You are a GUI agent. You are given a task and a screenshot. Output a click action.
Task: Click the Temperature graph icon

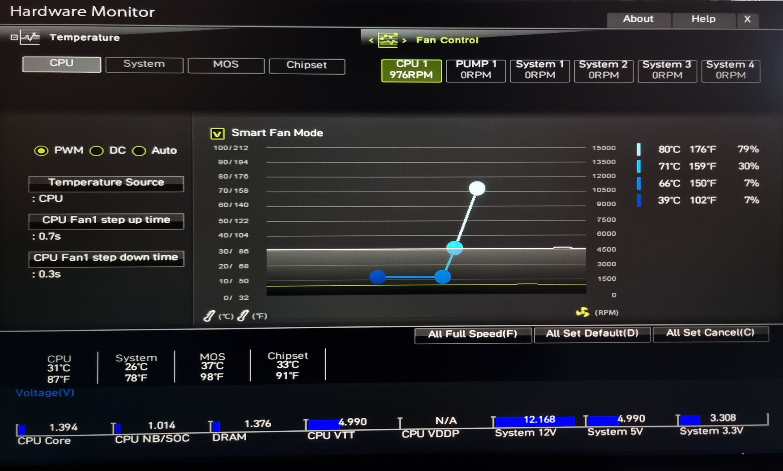(30, 38)
